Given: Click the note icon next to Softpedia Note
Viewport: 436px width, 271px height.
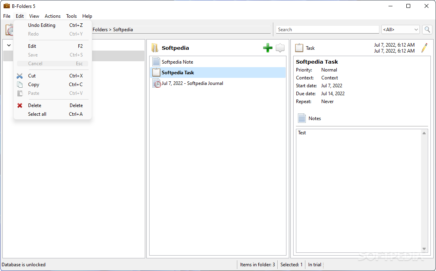Looking at the screenshot, I should click(156, 62).
